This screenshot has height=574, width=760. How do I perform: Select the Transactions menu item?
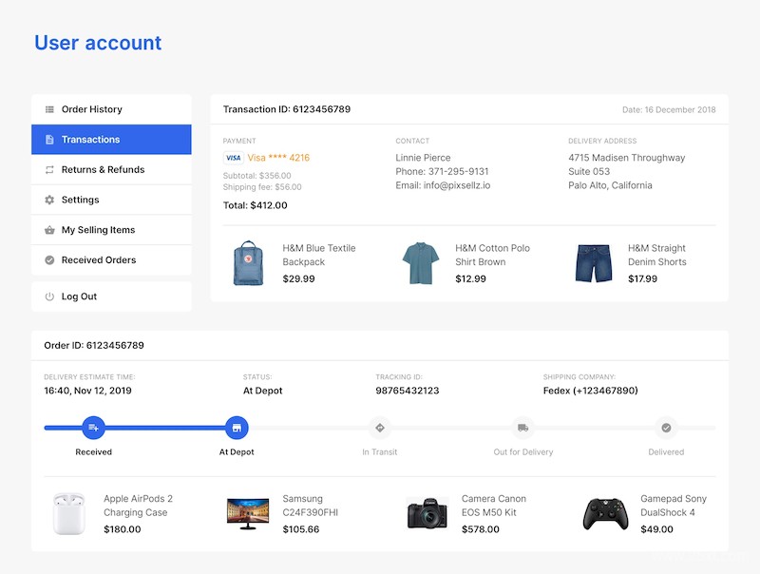click(x=111, y=140)
